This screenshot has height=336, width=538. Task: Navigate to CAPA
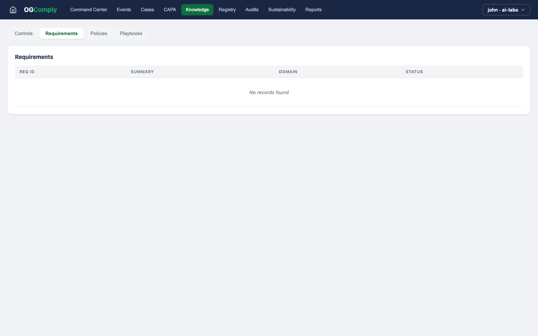(170, 10)
